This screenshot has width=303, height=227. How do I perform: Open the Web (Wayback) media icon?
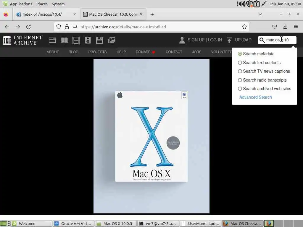coord(52,40)
